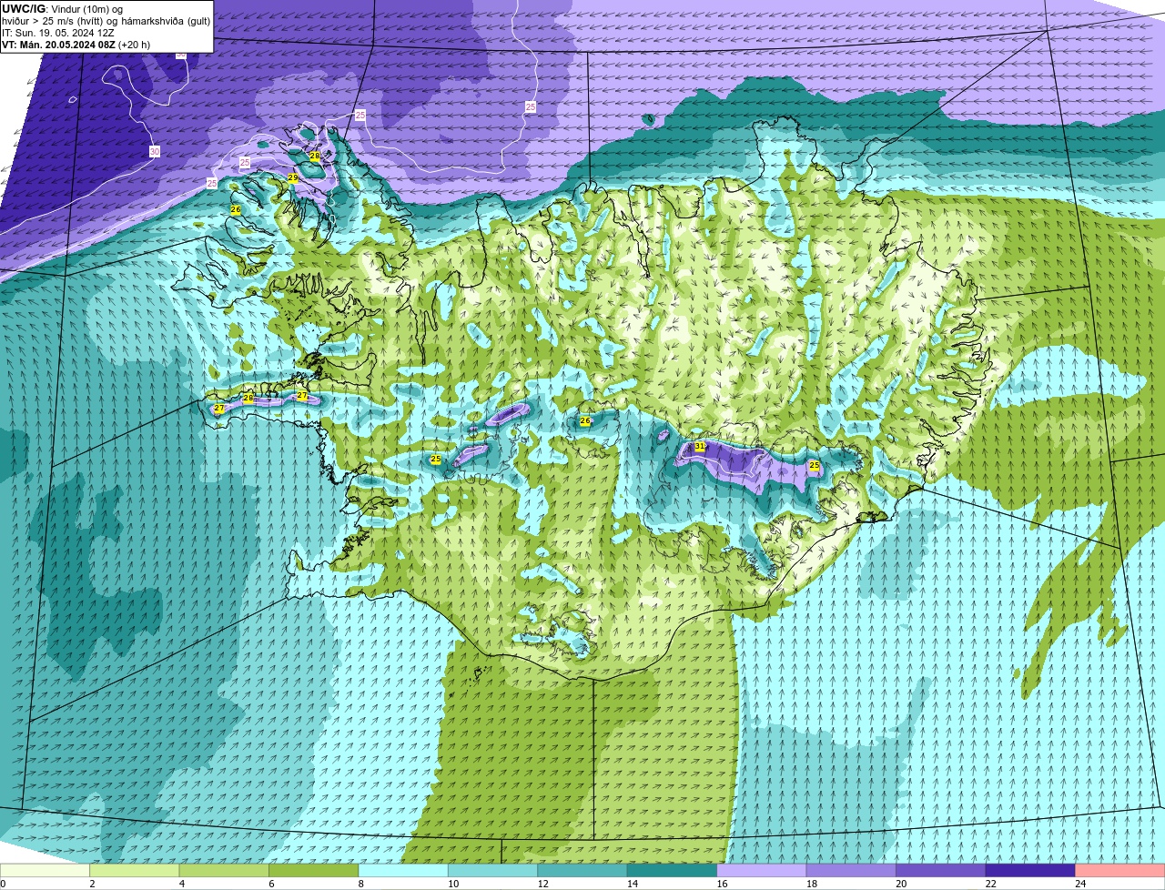Click the 0–2 m/s pale cream legend swatch
The image size is (1165, 890).
(x=46, y=870)
